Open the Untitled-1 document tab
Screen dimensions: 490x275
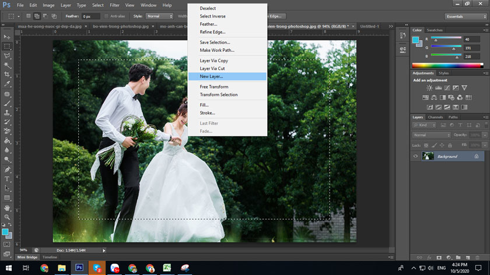point(369,27)
